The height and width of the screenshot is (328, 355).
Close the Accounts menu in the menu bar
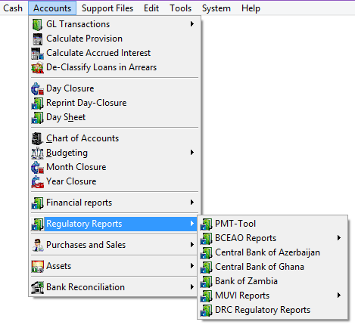click(52, 8)
